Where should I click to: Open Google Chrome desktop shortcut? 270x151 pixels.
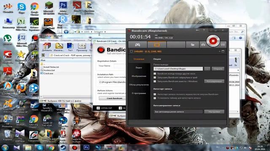[35, 8]
